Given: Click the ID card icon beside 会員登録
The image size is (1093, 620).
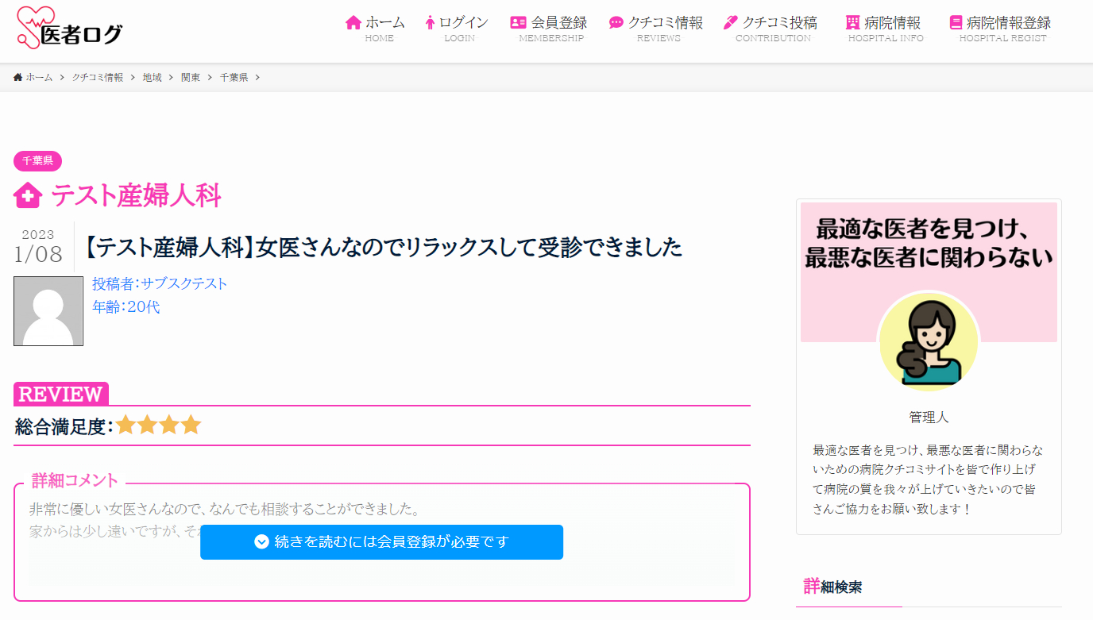Looking at the screenshot, I should [519, 22].
